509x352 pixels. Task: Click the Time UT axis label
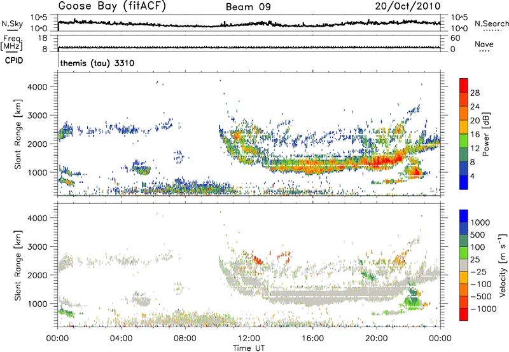[x=249, y=348]
